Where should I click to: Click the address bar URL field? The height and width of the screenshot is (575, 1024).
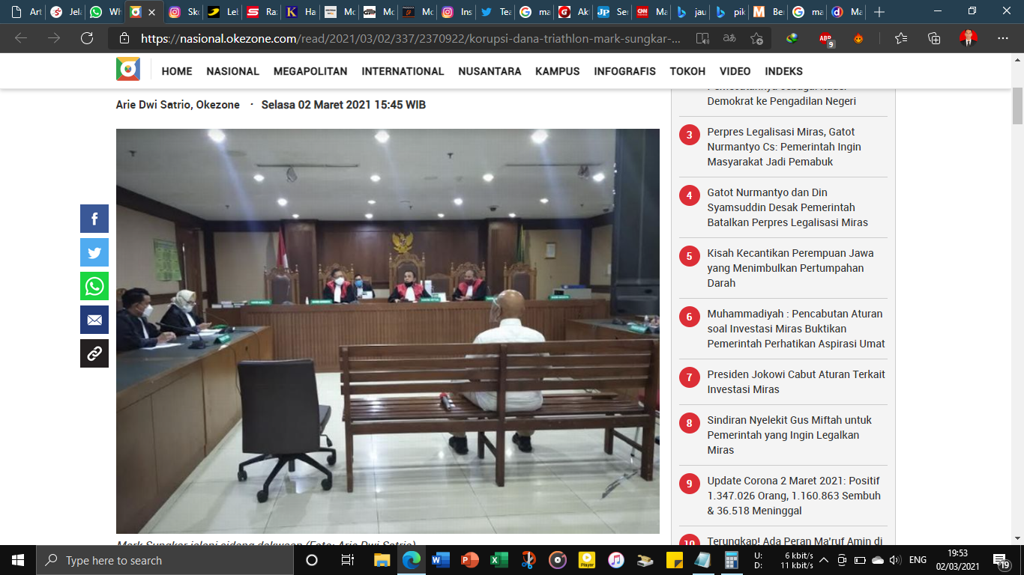412,38
